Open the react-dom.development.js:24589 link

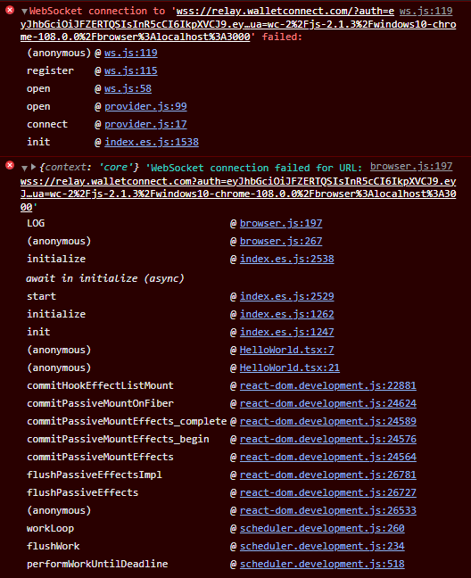point(328,421)
